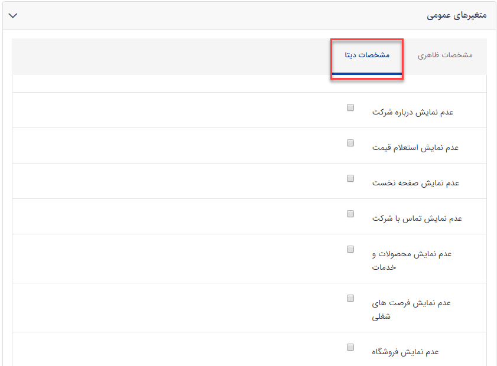Click the متغیرهای عمومی panel title
This screenshot has height=366, width=497.
tap(456, 16)
